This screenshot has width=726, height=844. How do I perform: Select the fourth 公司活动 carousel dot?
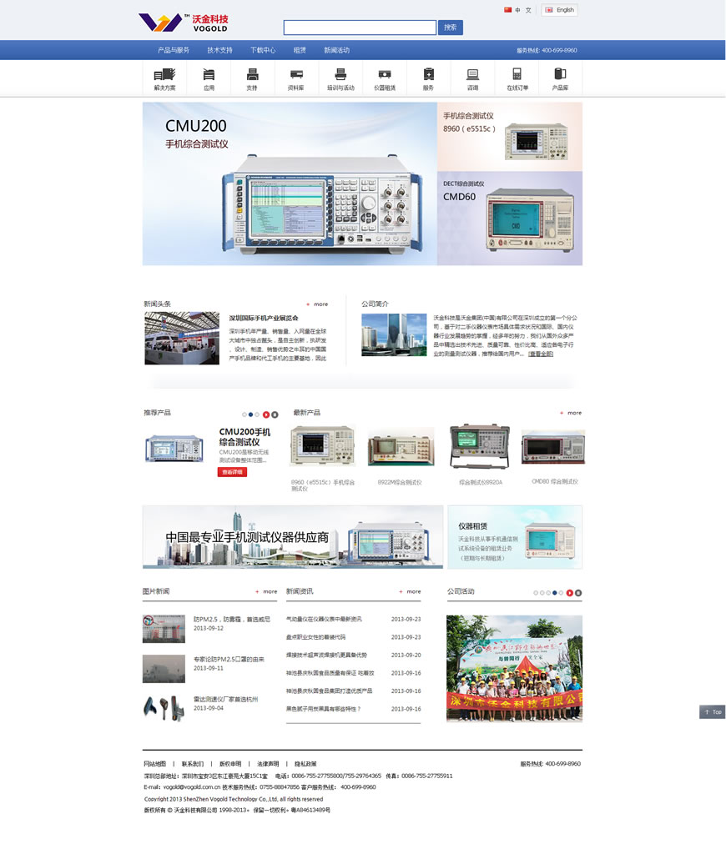pyautogui.click(x=555, y=593)
